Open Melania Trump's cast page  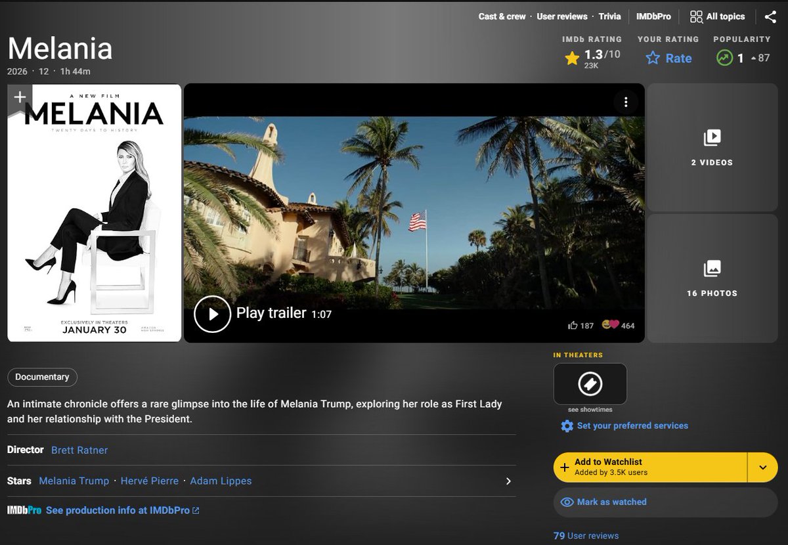coord(74,481)
